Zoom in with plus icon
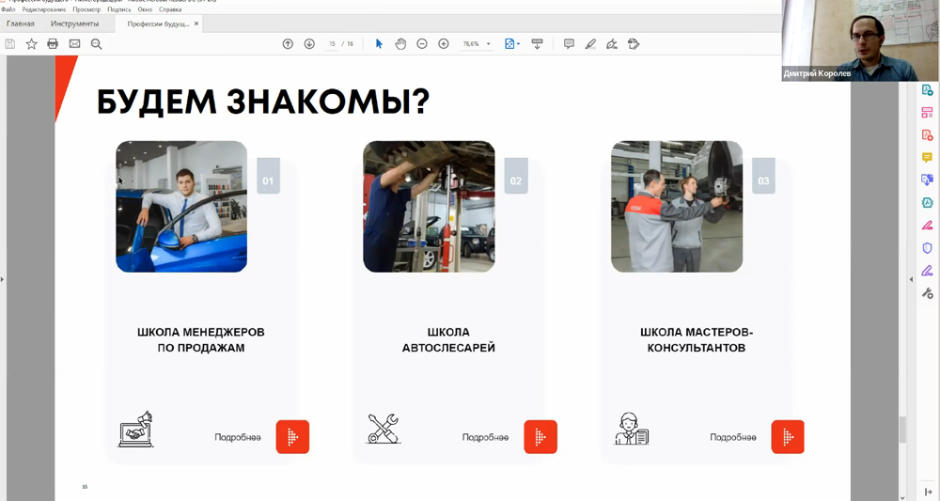The width and height of the screenshot is (940, 501). coord(444,44)
